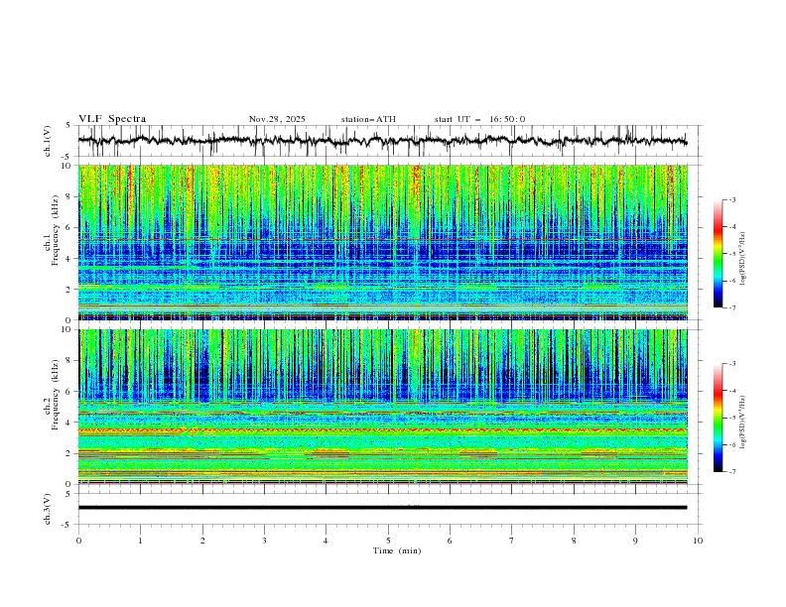The width and height of the screenshot is (786, 607).
Task: Click the lower colorbar "log(PSD)(V²/Hz)" label
Action: click(x=743, y=423)
